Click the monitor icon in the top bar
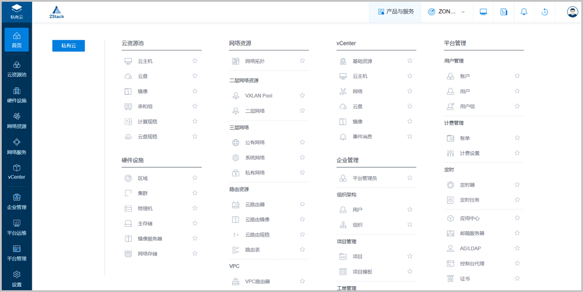The height and width of the screenshot is (292, 583). (483, 12)
